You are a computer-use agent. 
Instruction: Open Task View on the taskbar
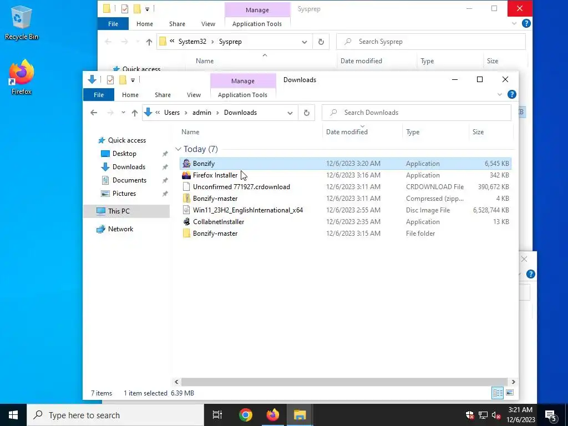[217, 415]
